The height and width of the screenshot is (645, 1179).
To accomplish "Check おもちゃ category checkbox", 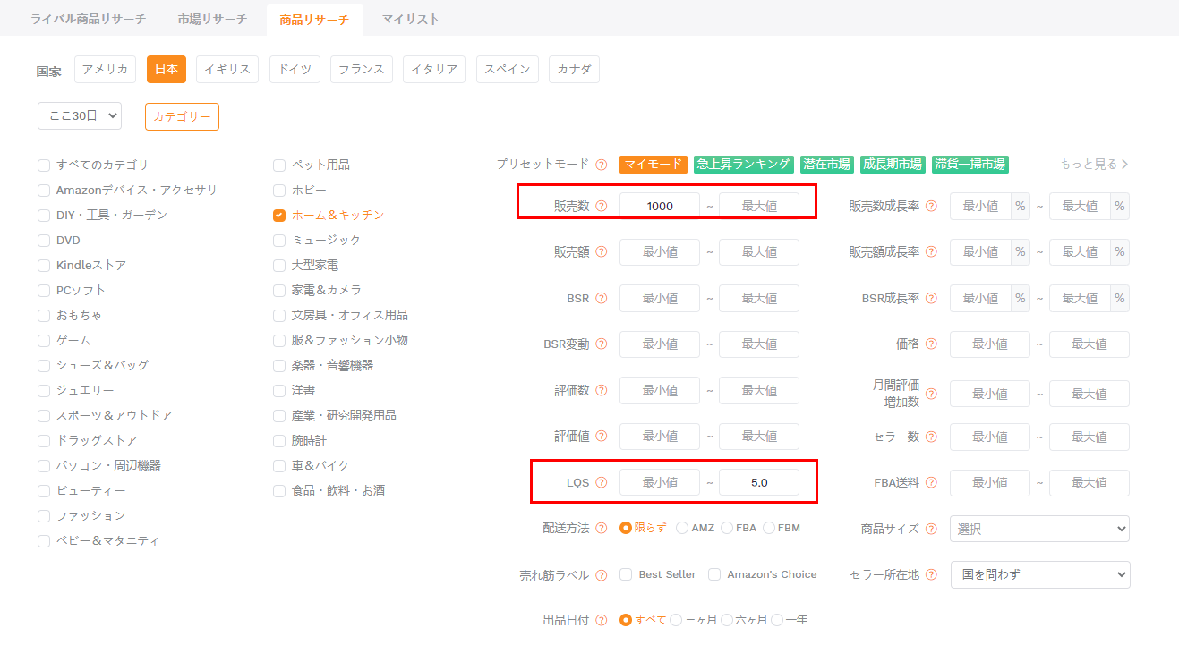I will [x=44, y=316].
